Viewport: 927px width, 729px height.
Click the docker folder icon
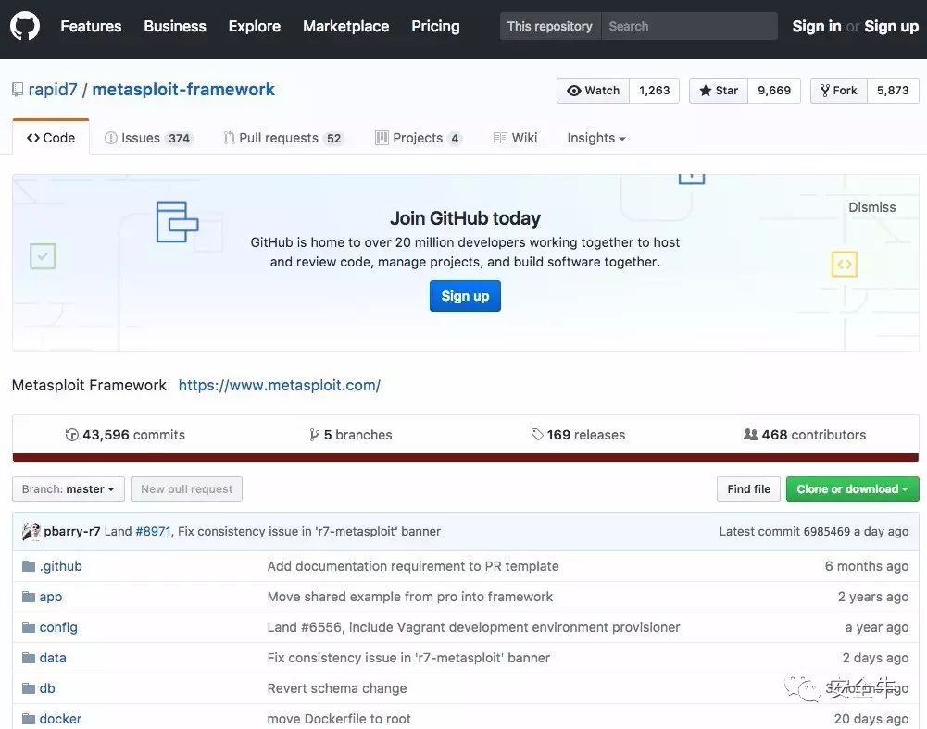[x=29, y=719]
